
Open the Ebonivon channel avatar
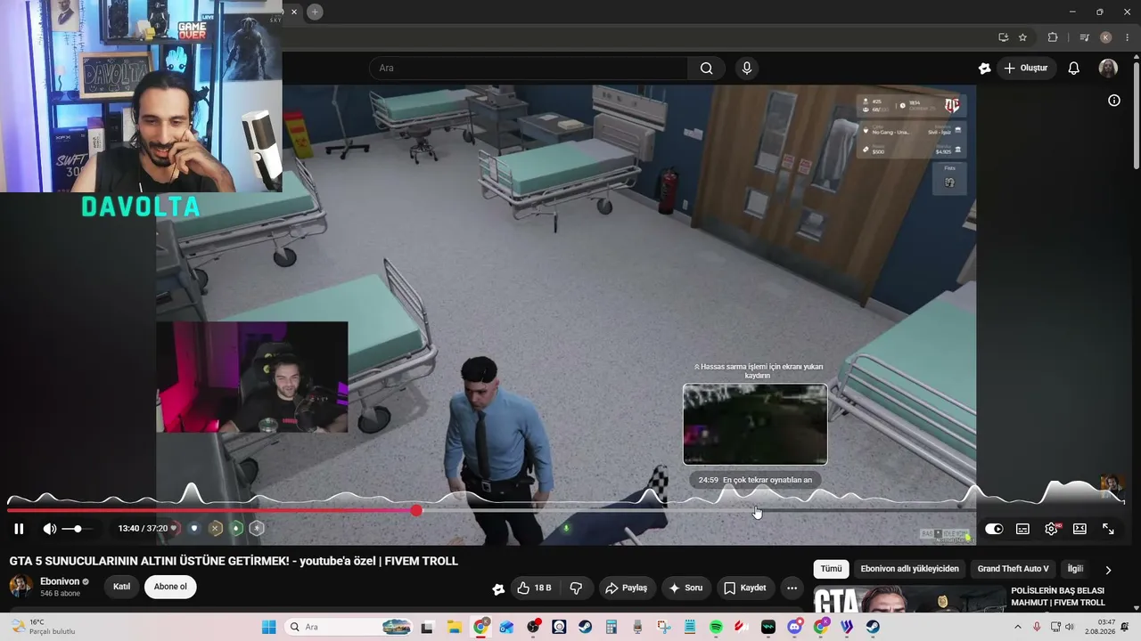21,586
